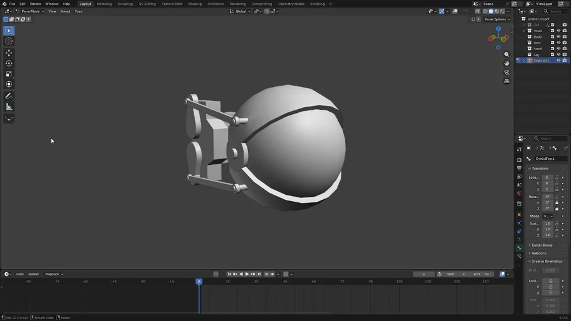Switch orthographic perspective grid icon
This screenshot has height=321, width=571.
click(x=506, y=81)
